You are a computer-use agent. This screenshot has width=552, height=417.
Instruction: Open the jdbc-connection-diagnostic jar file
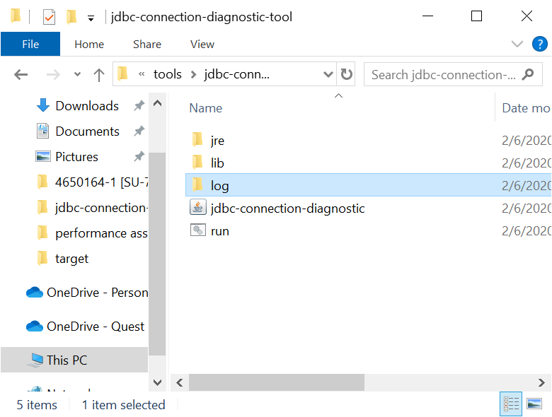[287, 208]
